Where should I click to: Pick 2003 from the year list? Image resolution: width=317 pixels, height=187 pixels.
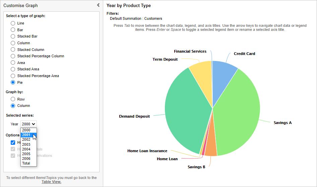coord(26,144)
